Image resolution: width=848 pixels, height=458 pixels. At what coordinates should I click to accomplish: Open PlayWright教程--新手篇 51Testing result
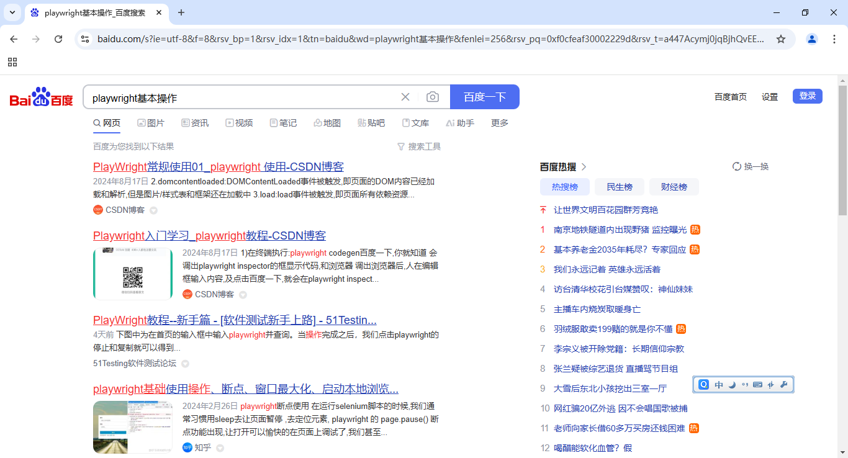pyautogui.click(x=235, y=320)
